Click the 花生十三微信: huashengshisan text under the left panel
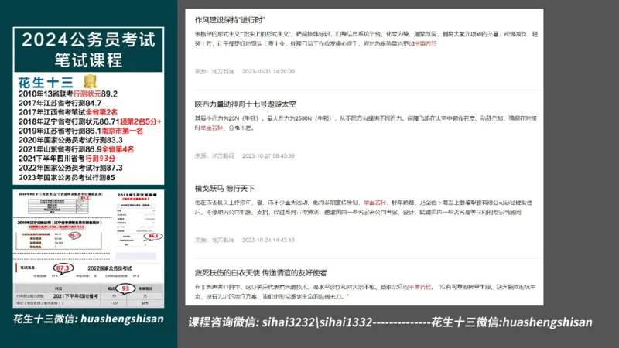This screenshot has width=619, height=348. [88, 319]
